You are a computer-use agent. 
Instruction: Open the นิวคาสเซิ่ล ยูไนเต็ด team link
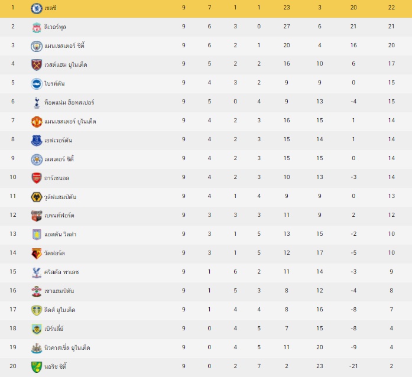click(67, 347)
